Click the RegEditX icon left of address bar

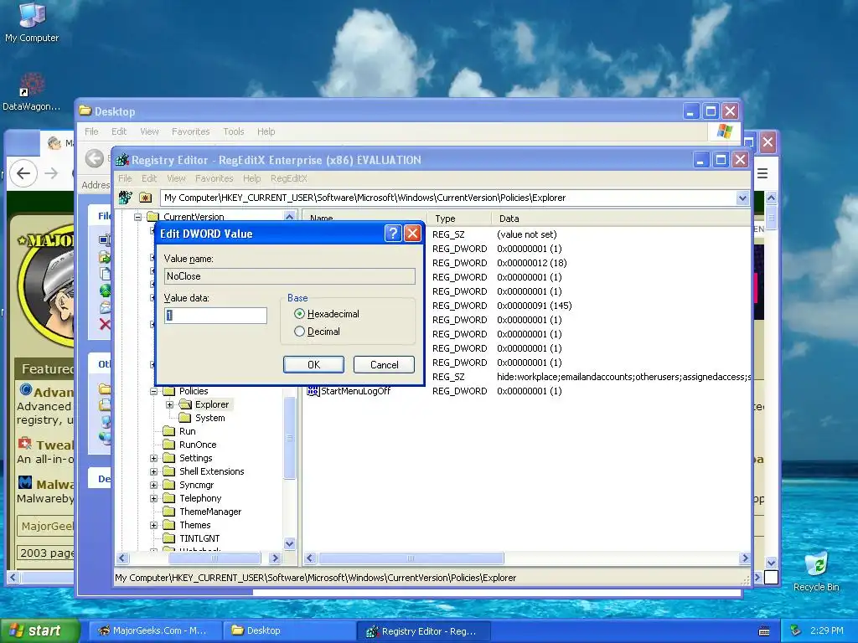coord(126,198)
